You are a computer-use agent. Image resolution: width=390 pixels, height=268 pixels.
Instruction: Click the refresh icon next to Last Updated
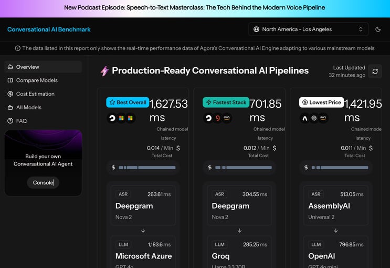(x=375, y=71)
